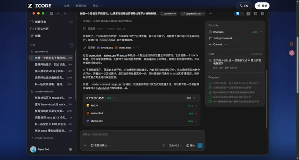Expand the feat/gomoku-ai branch dropdown

pos(222,38)
